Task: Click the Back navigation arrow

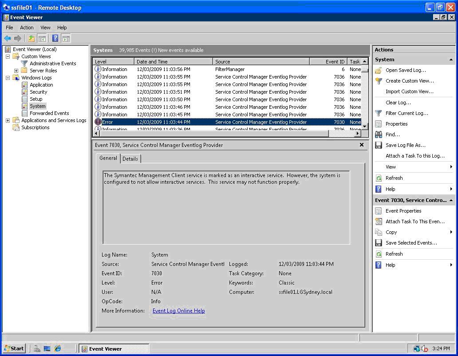Action: tap(7, 38)
